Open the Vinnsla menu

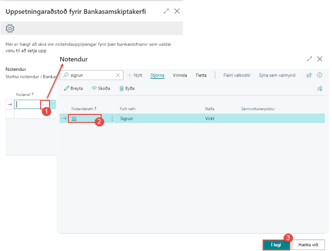180,75
